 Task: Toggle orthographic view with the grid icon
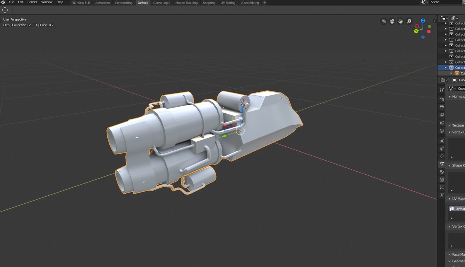(384, 21)
